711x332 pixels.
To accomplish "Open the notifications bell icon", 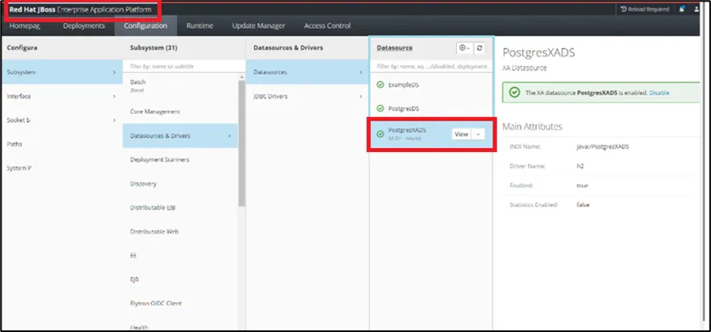I will [x=681, y=9].
